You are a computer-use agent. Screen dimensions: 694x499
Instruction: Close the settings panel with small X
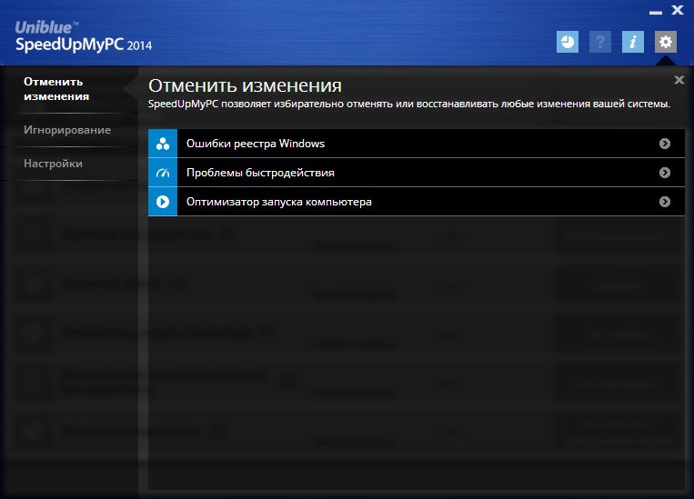[x=679, y=80]
